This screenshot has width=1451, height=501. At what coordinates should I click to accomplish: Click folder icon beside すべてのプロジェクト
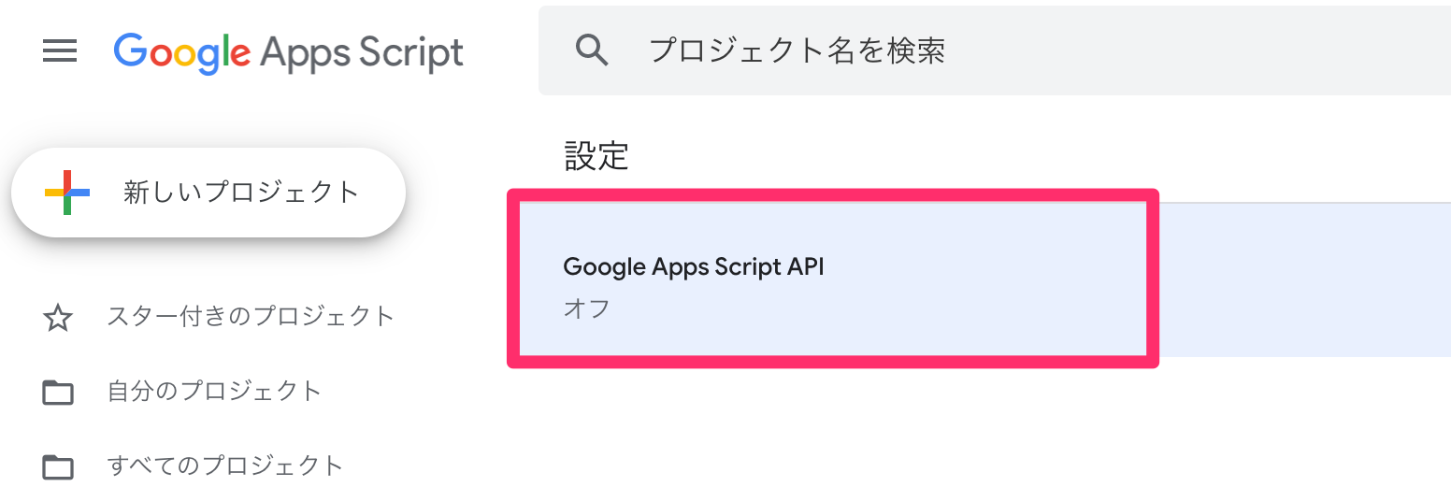(x=58, y=465)
